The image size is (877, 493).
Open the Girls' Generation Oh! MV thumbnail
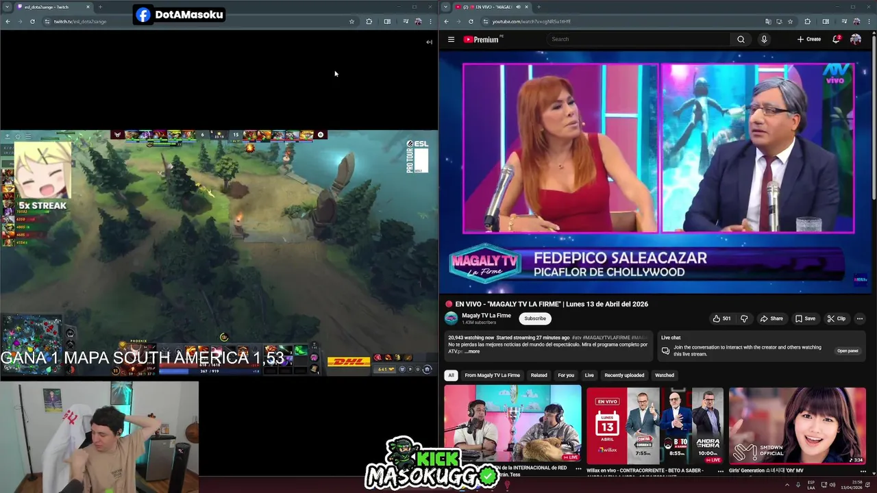pyautogui.click(x=798, y=425)
